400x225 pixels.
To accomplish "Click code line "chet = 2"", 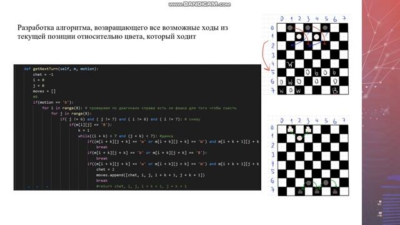I will click(x=106, y=169).
